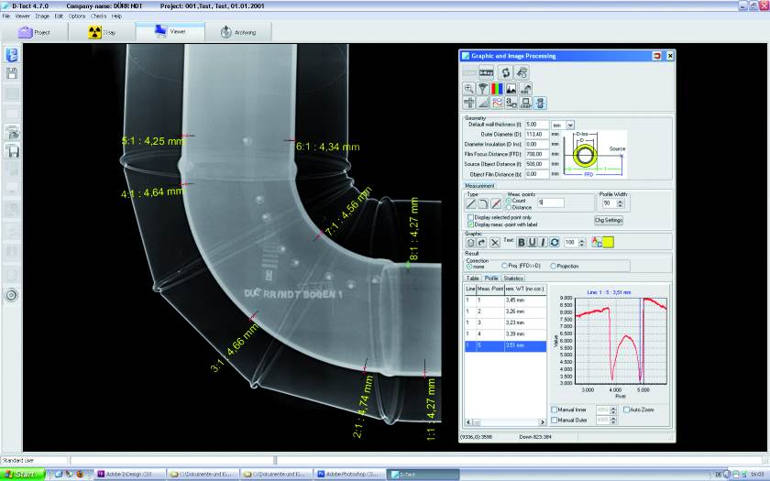Open the RGB color palette tool

point(497,88)
